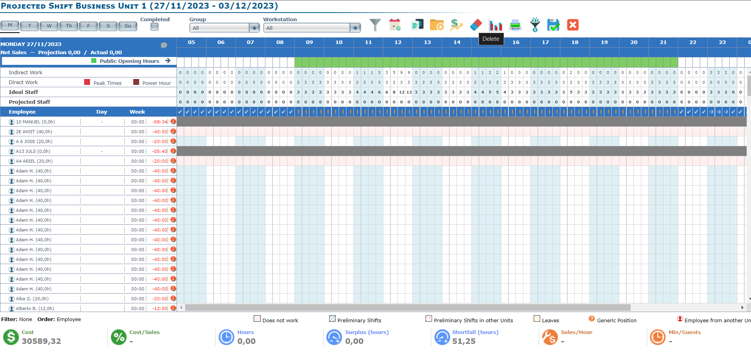Click the Indirect Work row label

[x=26, y=72]
